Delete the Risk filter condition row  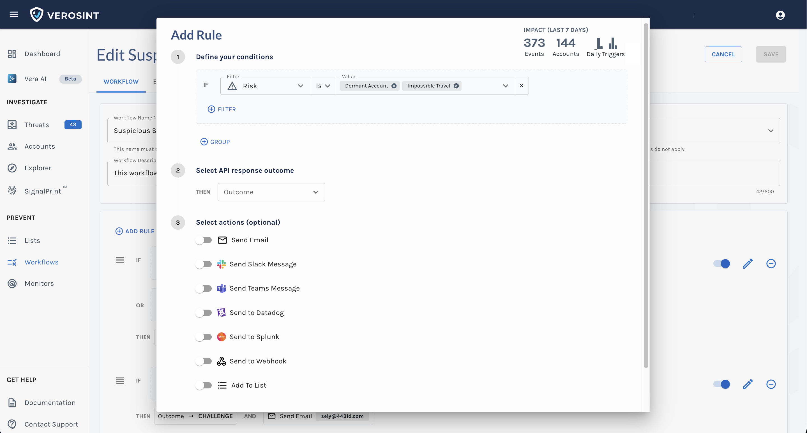(x=521, y=86)
